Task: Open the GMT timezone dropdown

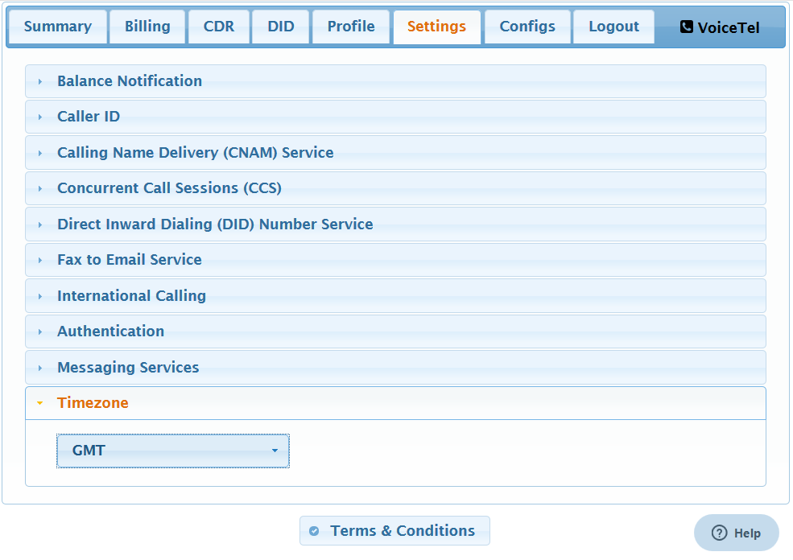Action: pos(173,451)
